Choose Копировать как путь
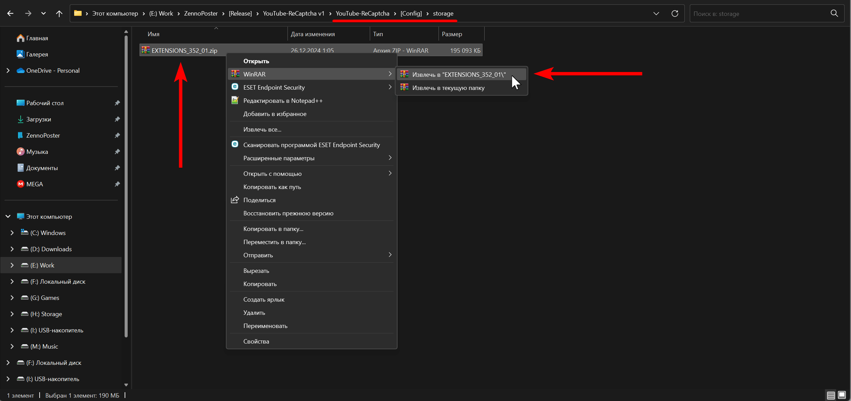The image size is (851, 401). tap(312, 187)
